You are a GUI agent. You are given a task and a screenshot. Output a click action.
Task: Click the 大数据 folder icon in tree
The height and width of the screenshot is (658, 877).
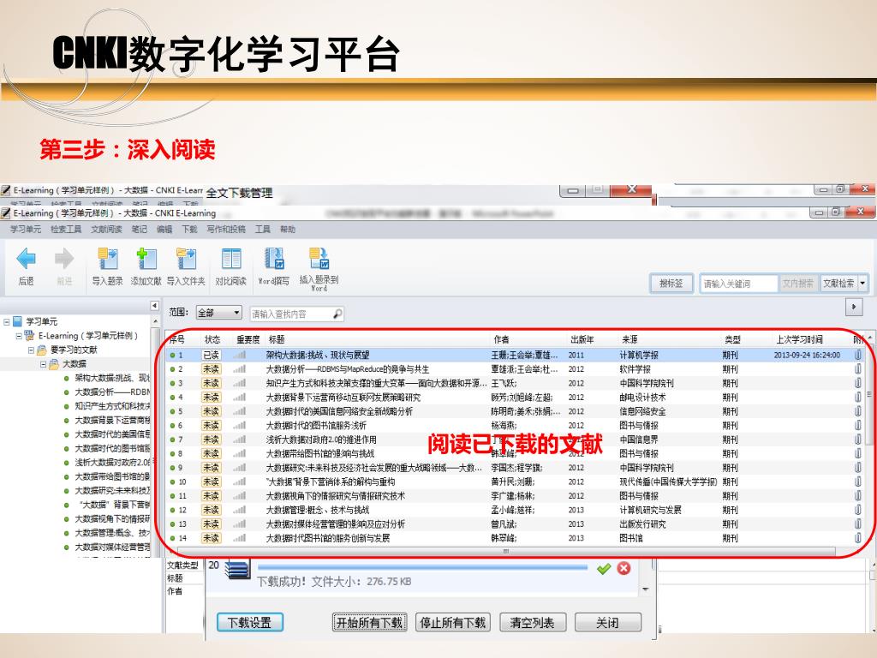coord(54,364)
